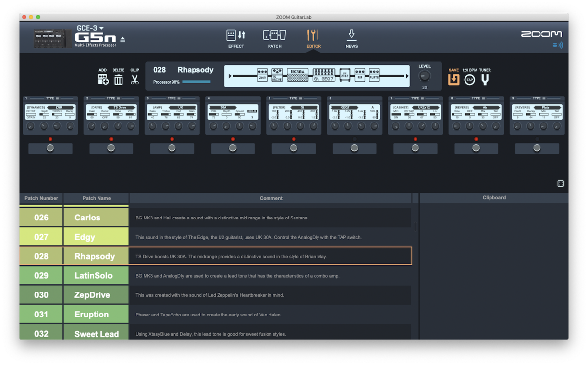Toggle footswitch under unit 8 Air reverb
This screenshot has width=588, height=365.
pyautogui.click(x=476, y=148)
